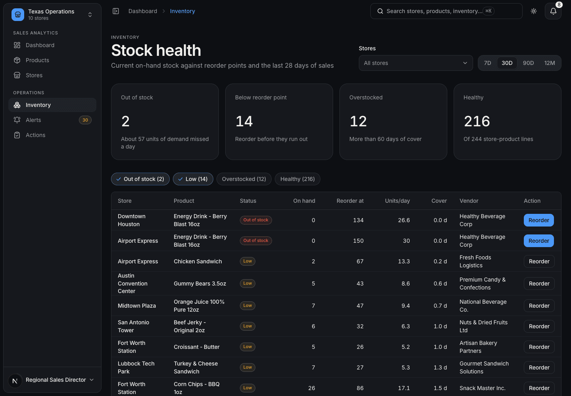Click the Cover column header
This screenshot has height=396, width=571.
(439, 201)
